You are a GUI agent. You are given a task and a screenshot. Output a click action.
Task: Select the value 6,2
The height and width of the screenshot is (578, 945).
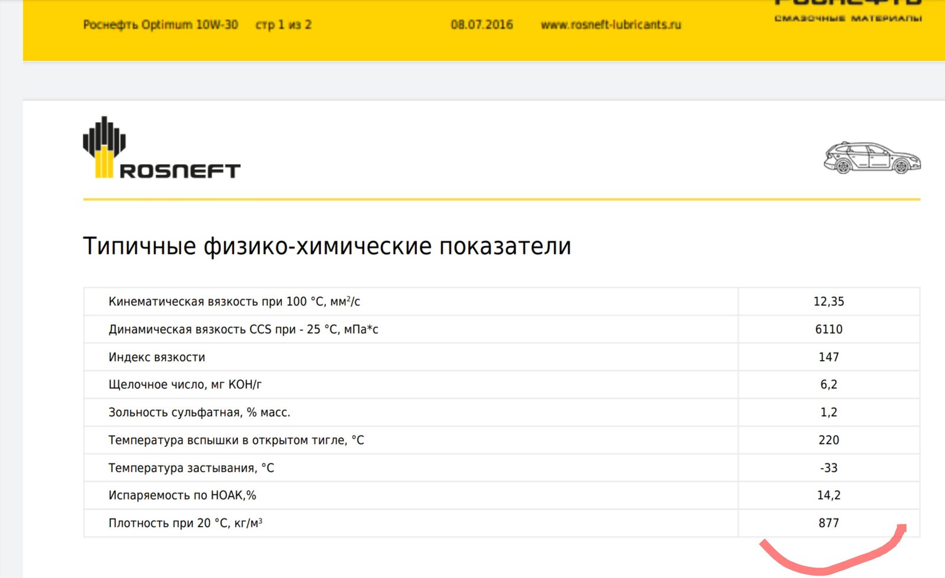(829, 384)
